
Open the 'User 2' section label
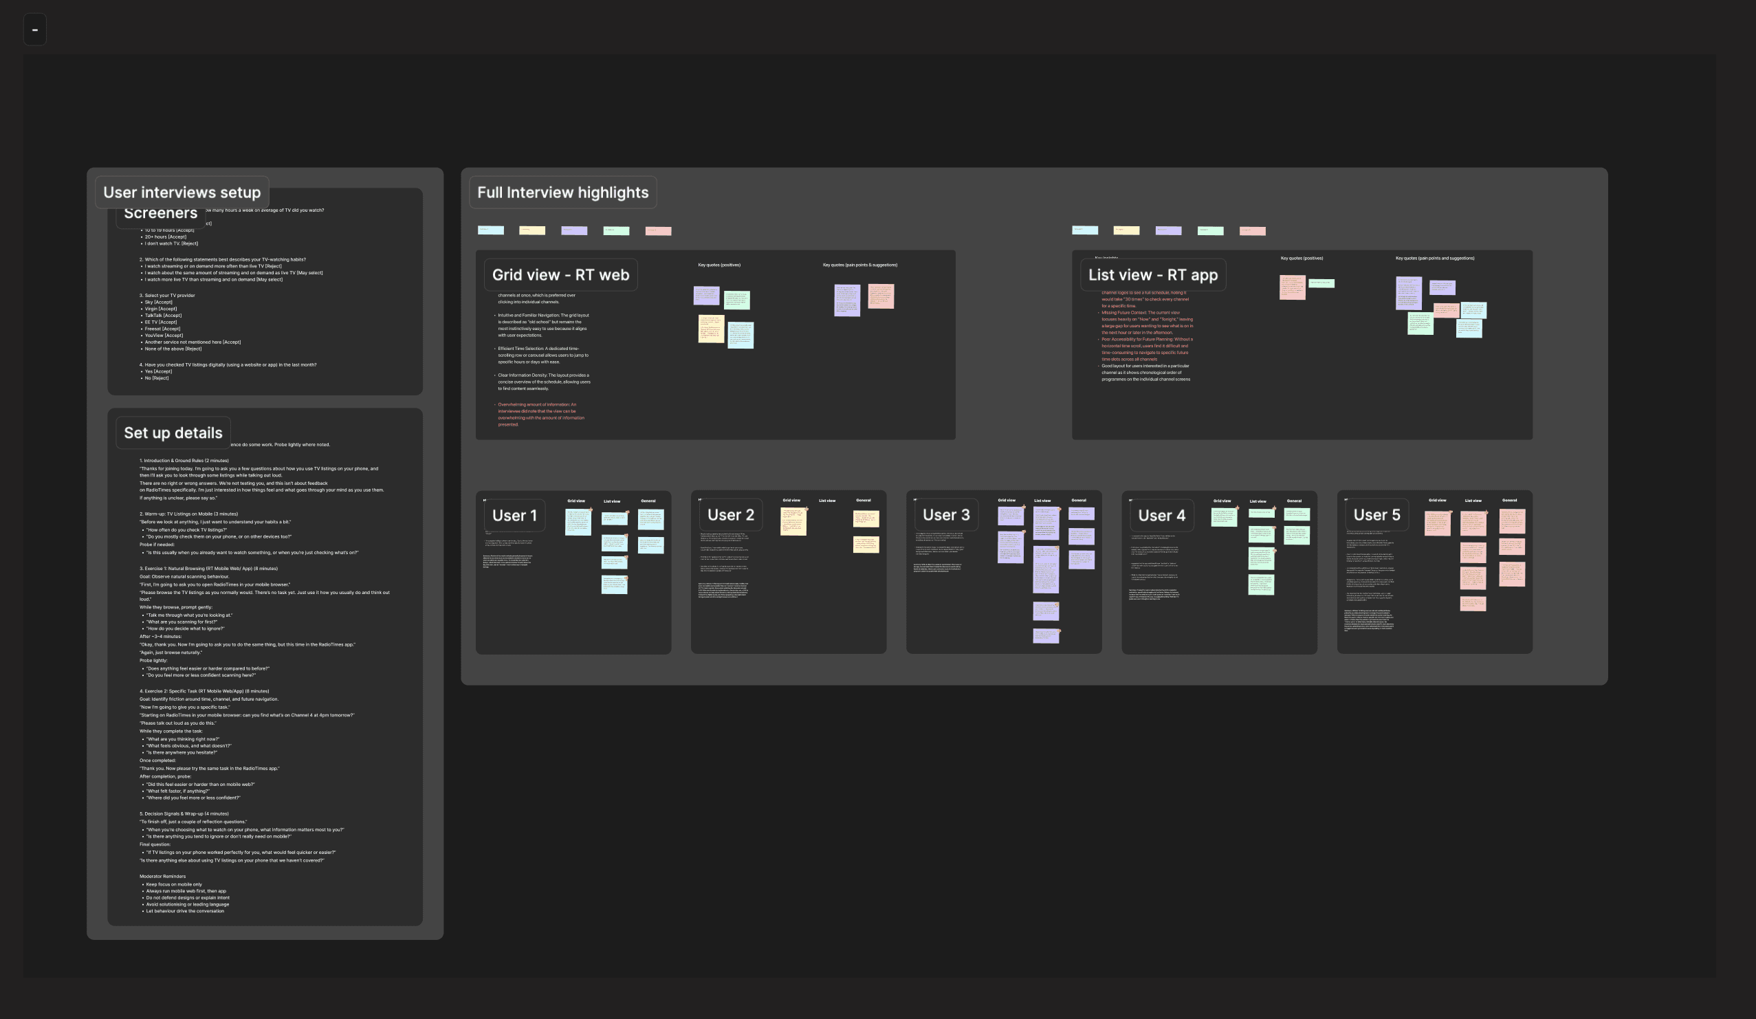pyautogui.click(x=730, y=515)
